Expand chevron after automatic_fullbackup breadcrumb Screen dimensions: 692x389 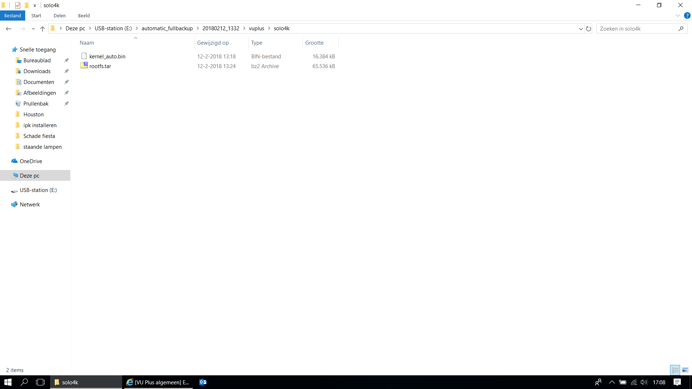tap(198, 28)
